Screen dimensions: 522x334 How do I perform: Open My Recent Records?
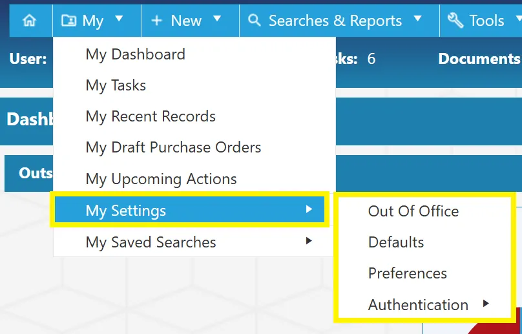194,116
